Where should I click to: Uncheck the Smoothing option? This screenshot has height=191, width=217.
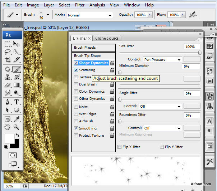tap(76, 128)
